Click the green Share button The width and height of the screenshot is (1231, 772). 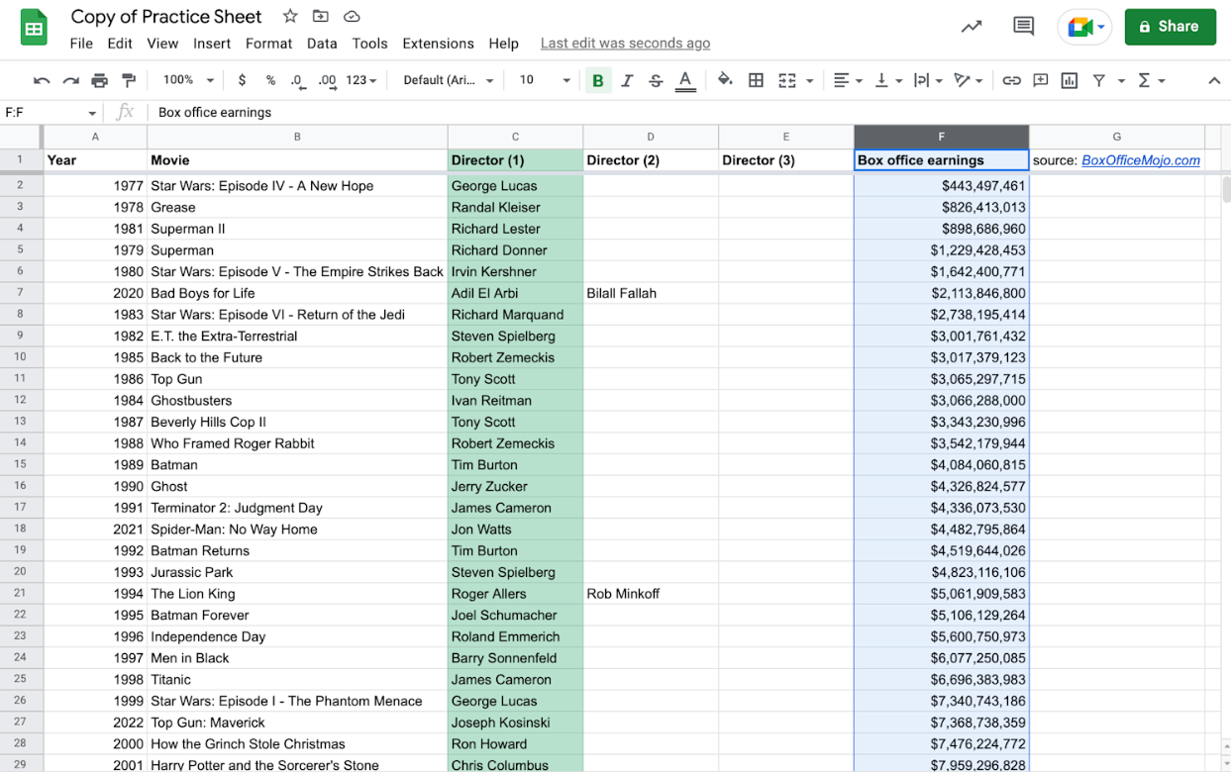pos(1170,27)
